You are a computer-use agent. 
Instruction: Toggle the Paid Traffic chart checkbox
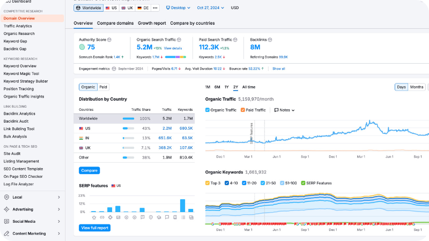(x=242, y=110)
